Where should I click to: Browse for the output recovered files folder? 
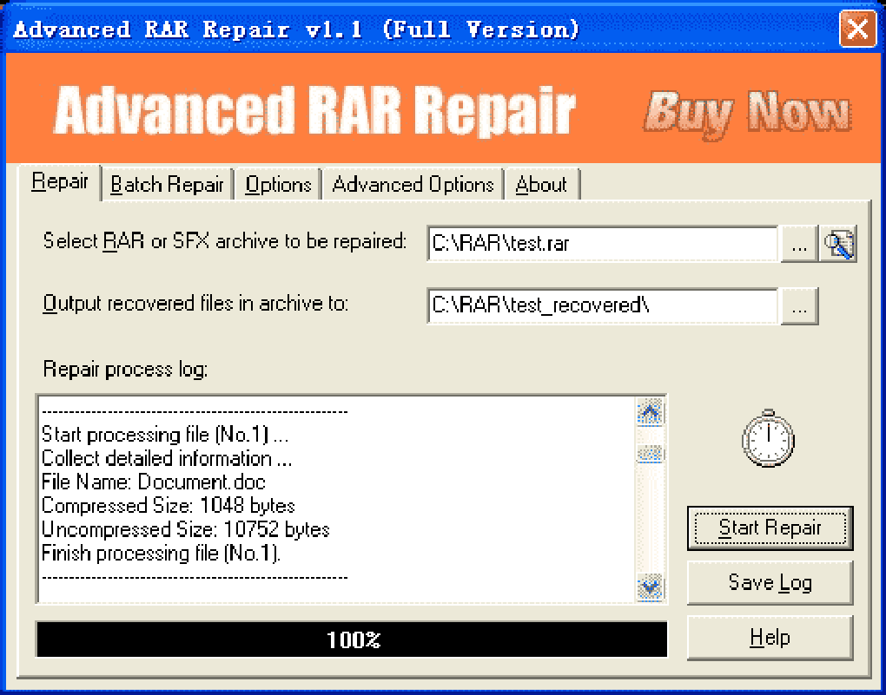tap(799, 306)
